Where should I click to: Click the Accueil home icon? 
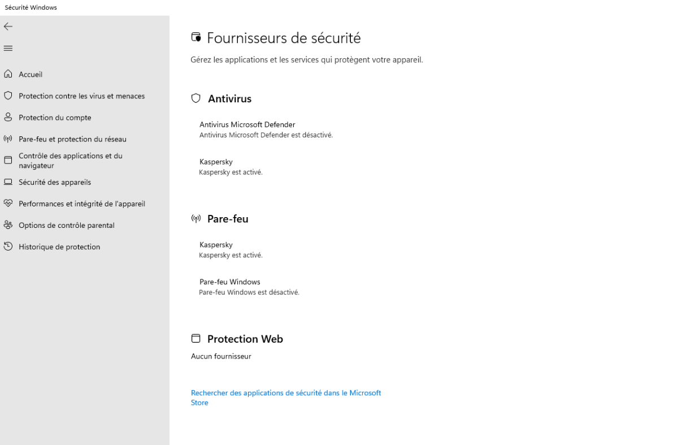tap(8, 74)
